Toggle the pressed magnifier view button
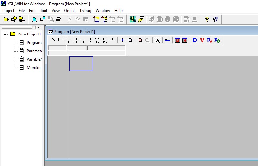 point(158,40)
